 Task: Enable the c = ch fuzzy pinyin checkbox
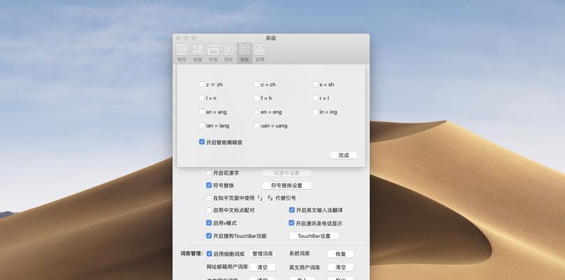click(257, 84)
